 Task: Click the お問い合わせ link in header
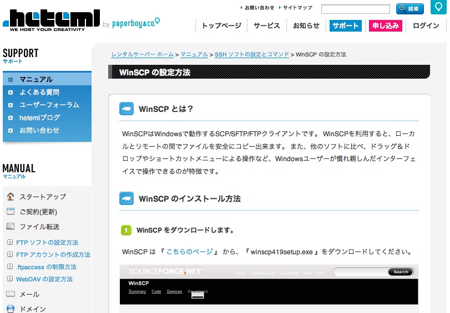tap(259, 8)
